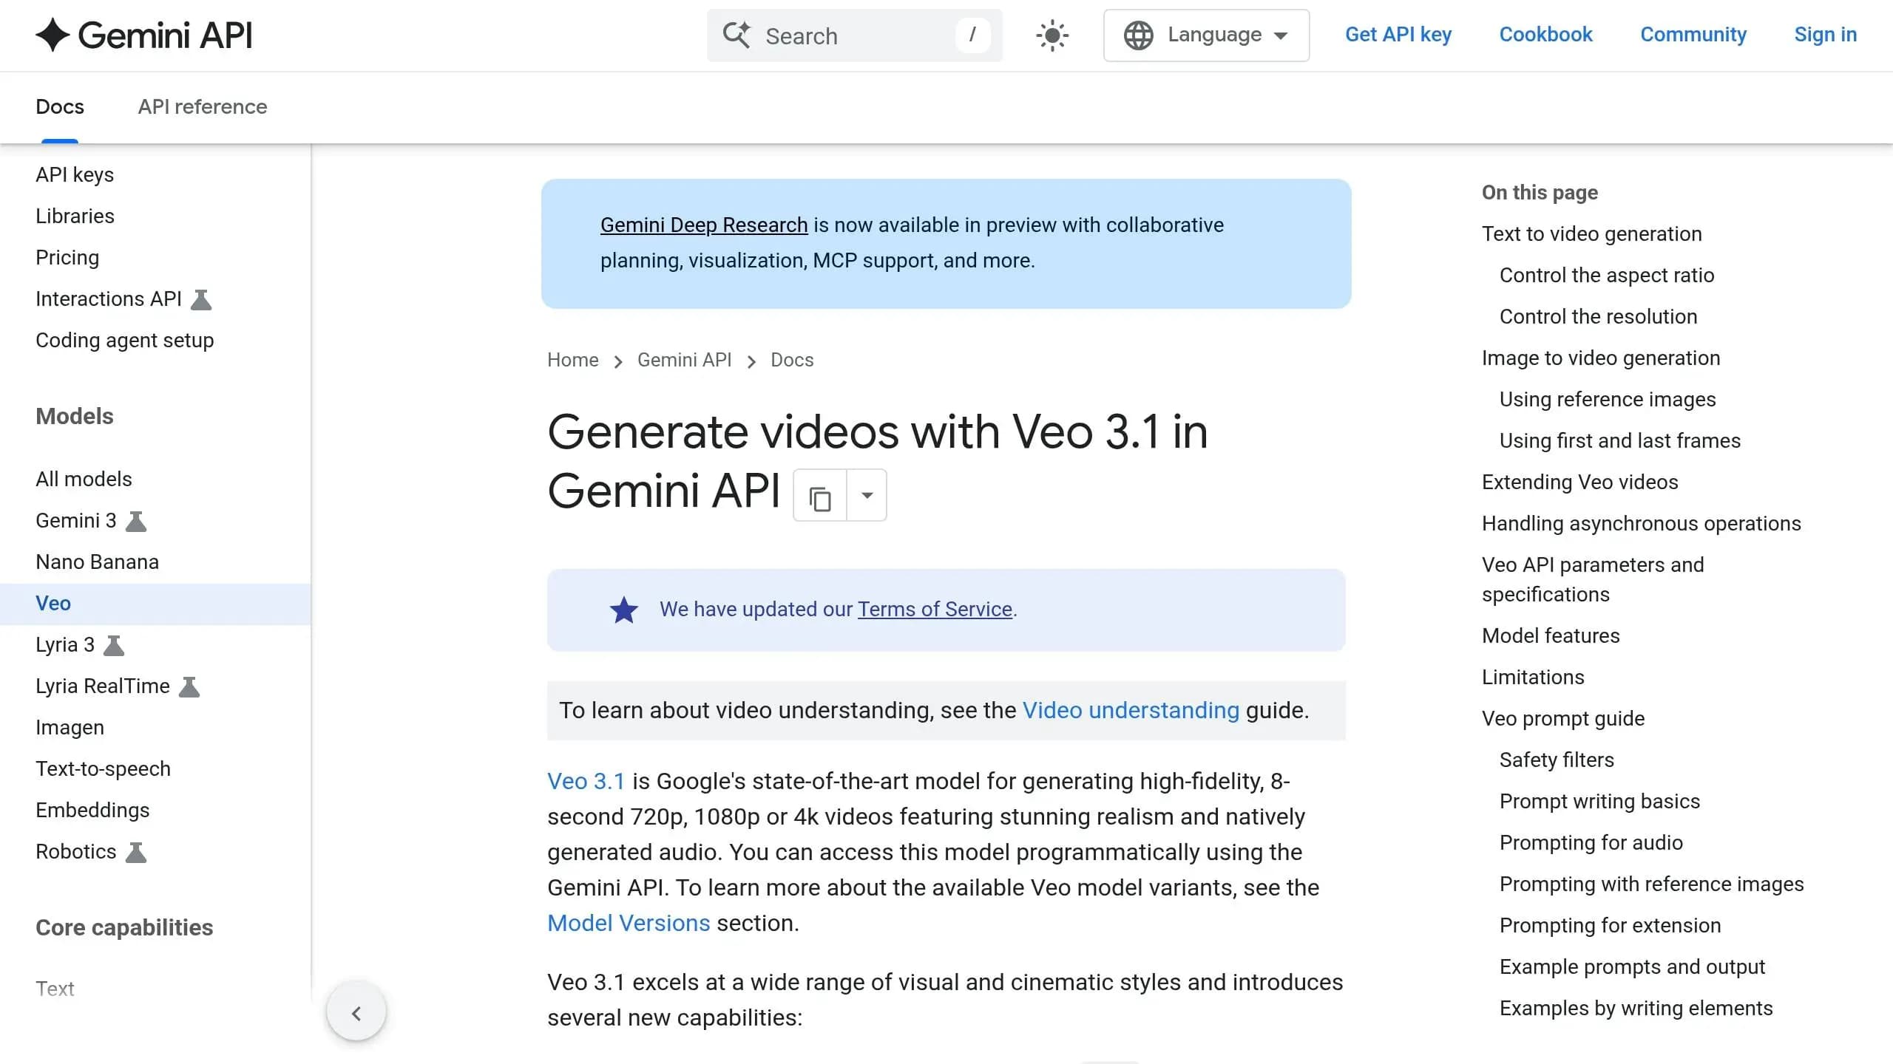The width and height of the screenshot is (1893, 1064).
Task: Click the Veo 3.1 link in paragraph
Action: pyautogui.click(x=586, y=782)
